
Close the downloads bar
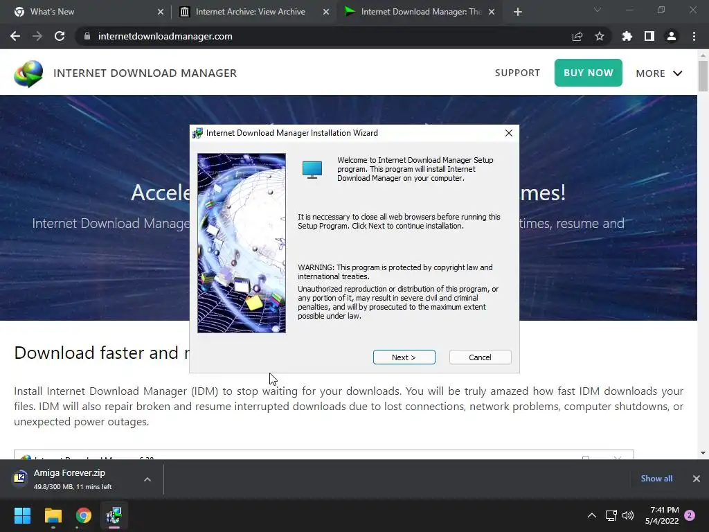click(x=697, y=479)
